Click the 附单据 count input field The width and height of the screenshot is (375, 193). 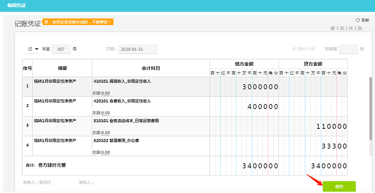click(348, 49)
